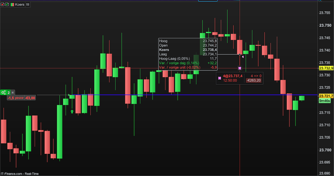The width and height of the screenshot is (334, 176).
Task: Click the 4@23.737,4 trade detail text
Action: (233, 76)
